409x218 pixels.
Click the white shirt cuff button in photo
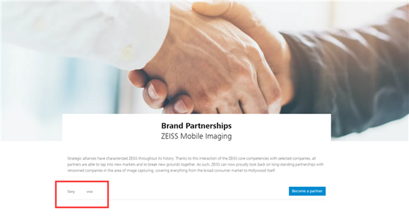tap(127, 52)
